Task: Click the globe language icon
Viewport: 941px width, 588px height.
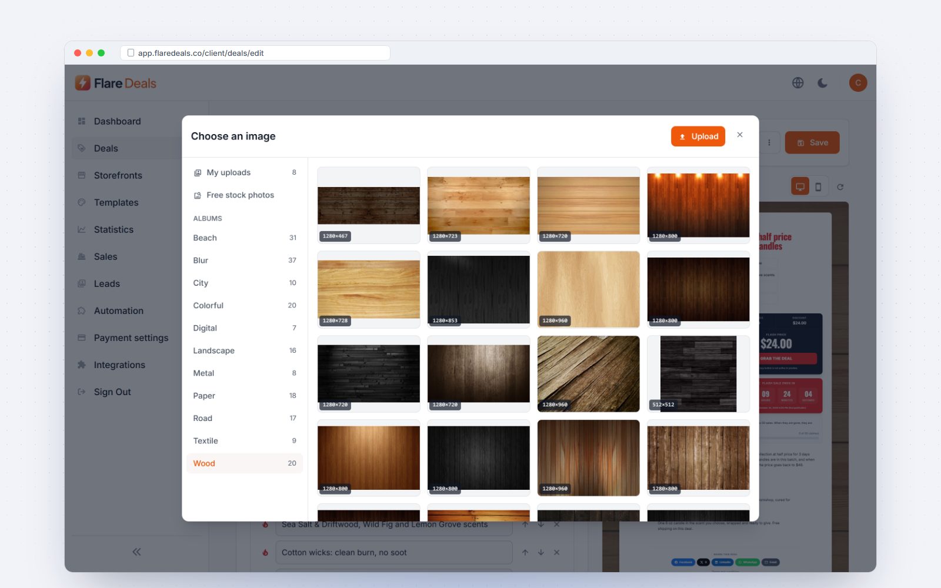Action: 797,83
